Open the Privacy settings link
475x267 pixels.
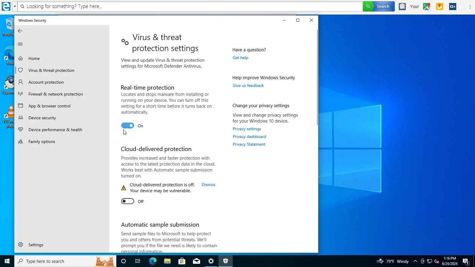[247, 129]
